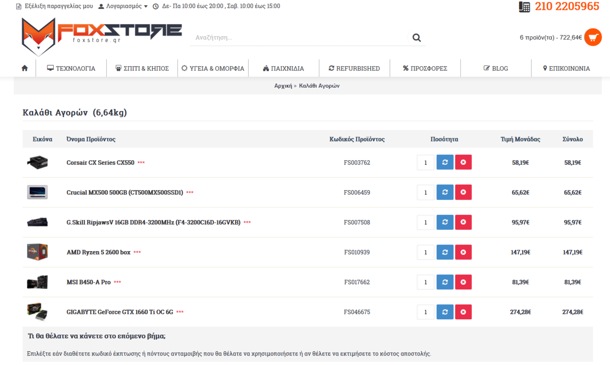Viewport: 610px width, 365px height.
Task: Open ΠΡΟΣΦΟΡΕΣ menu
Action: 425,68
